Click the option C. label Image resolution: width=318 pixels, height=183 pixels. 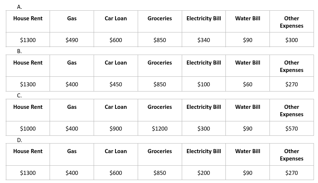pyautogui.click(x=19, y=95)
